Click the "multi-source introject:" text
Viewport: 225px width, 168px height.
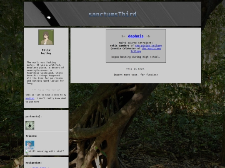point(136,43)
